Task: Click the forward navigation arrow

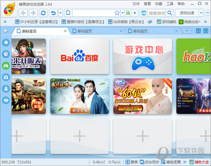Action: pos(33,13)
